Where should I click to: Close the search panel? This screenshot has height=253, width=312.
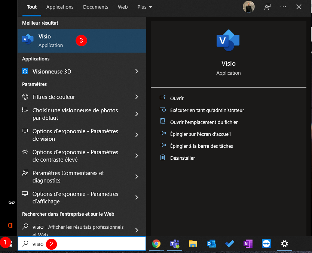click(299, 7)
